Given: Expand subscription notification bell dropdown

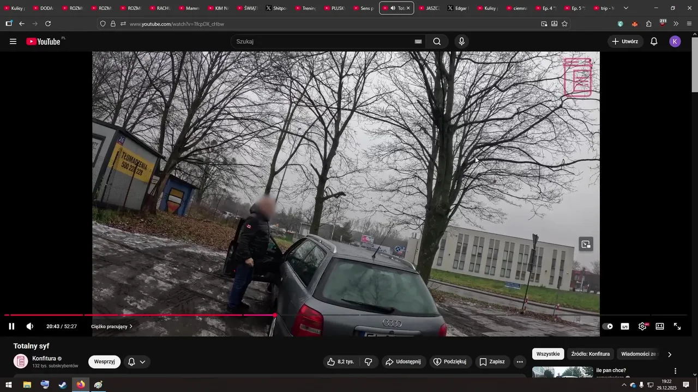Looking at the screenshot, I should click(136, 362).
